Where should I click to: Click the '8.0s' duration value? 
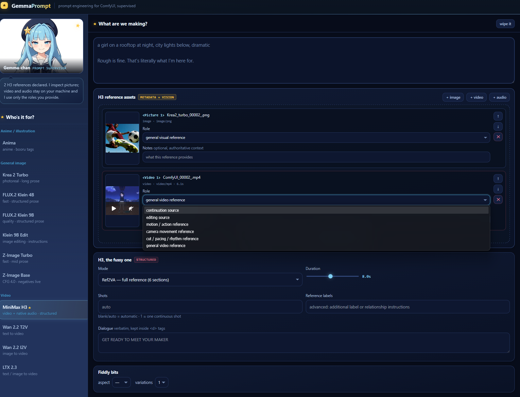tap(366, 276)
